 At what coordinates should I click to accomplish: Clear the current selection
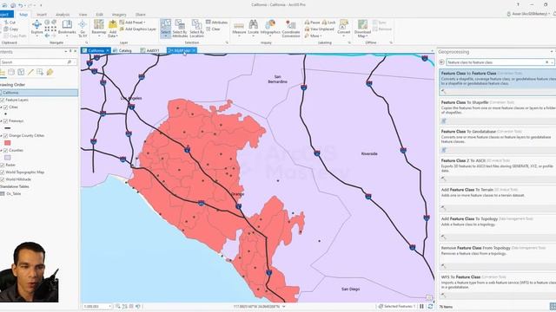214,29
